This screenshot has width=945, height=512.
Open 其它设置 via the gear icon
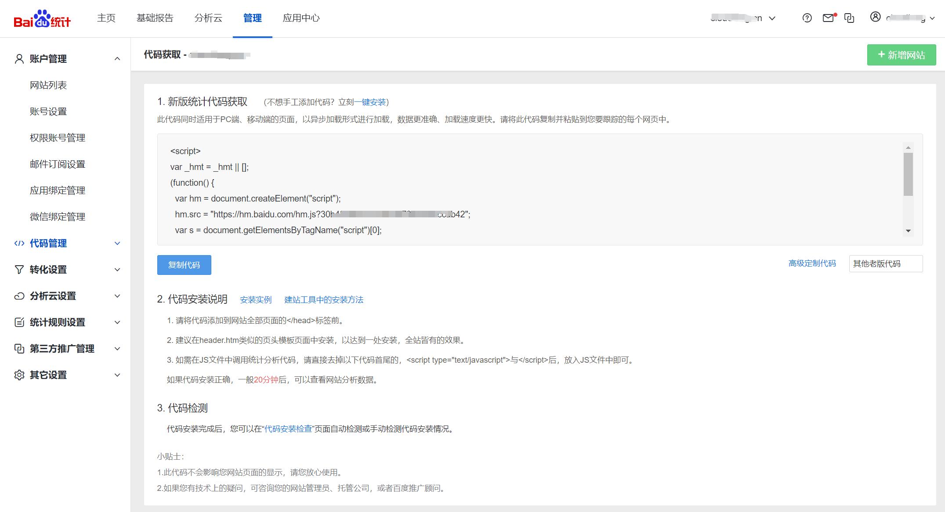coord(19,375)
